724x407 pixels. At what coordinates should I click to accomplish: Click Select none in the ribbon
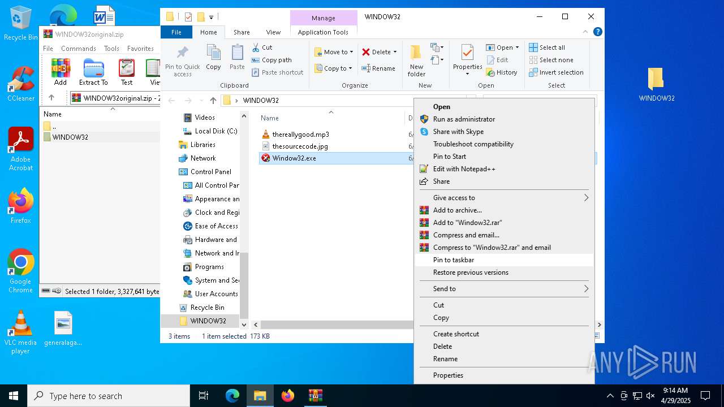(551, 60)
